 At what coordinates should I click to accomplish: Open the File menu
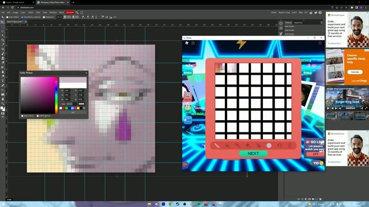coord(3,13)
